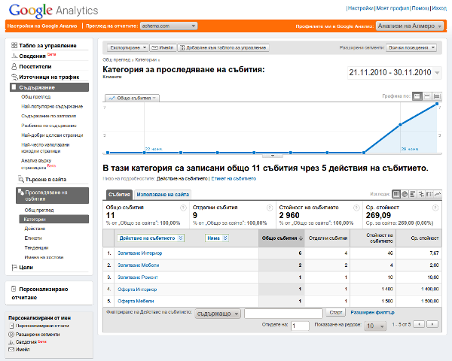This screenshot has height=361, width=452.
Task: Switch to comparison view icon
Action: coord(421,194)
